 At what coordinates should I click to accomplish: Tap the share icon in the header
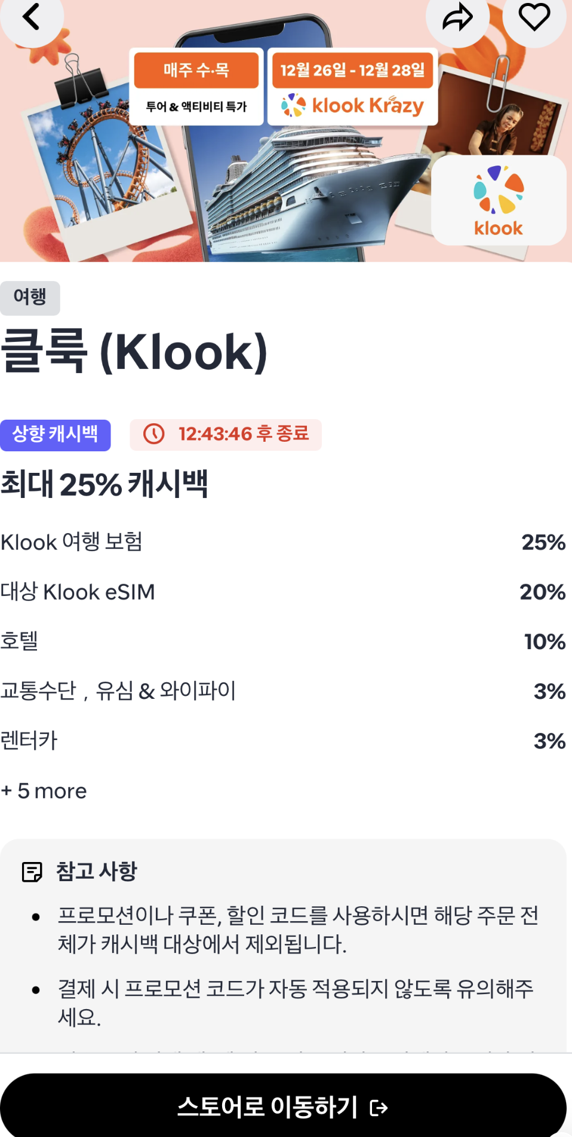[x=457, y=18]
